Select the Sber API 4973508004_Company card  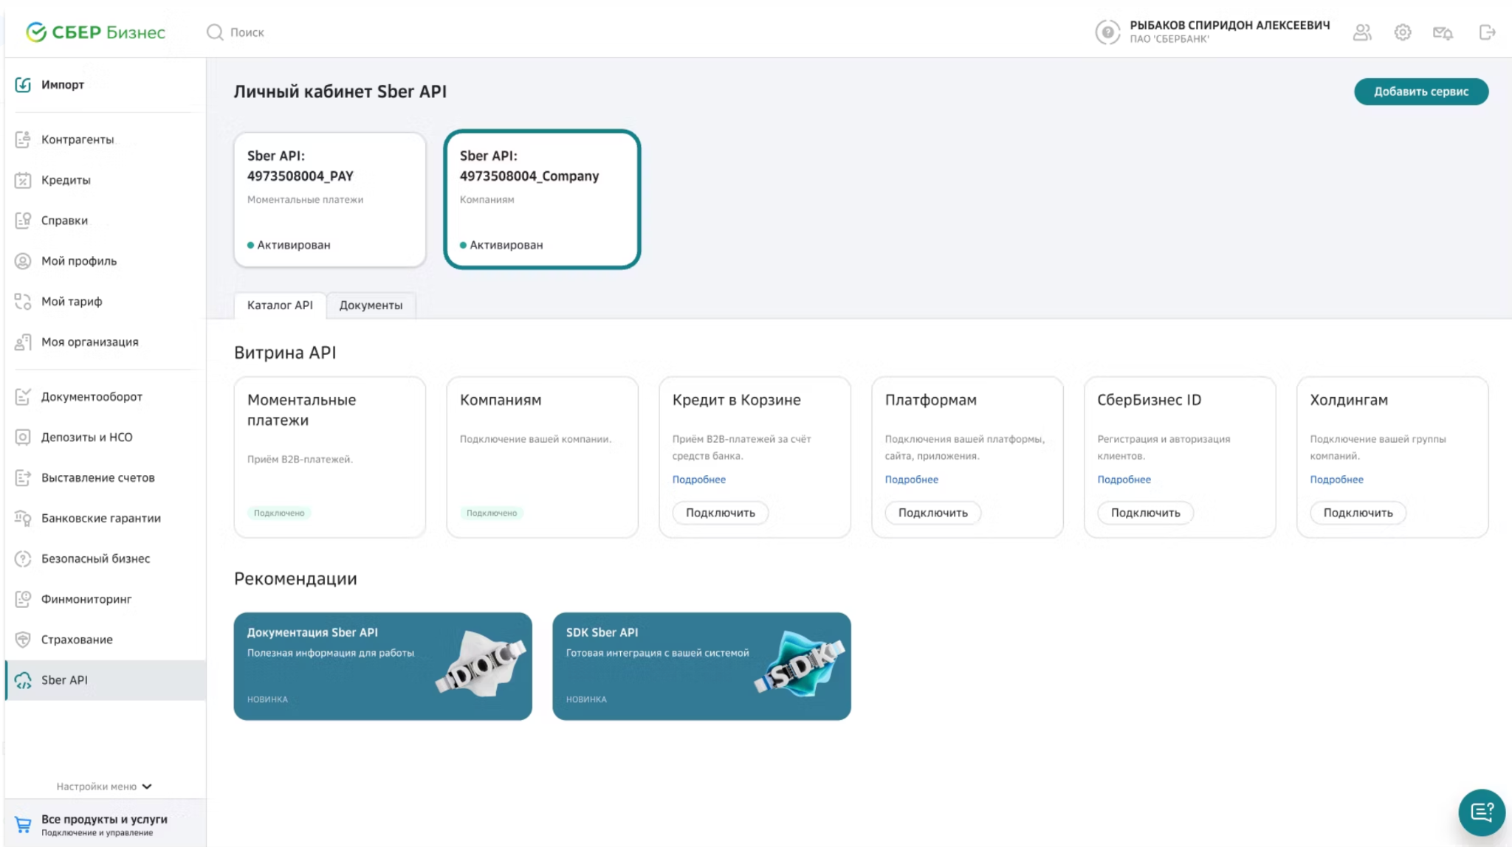coord(542,200)
